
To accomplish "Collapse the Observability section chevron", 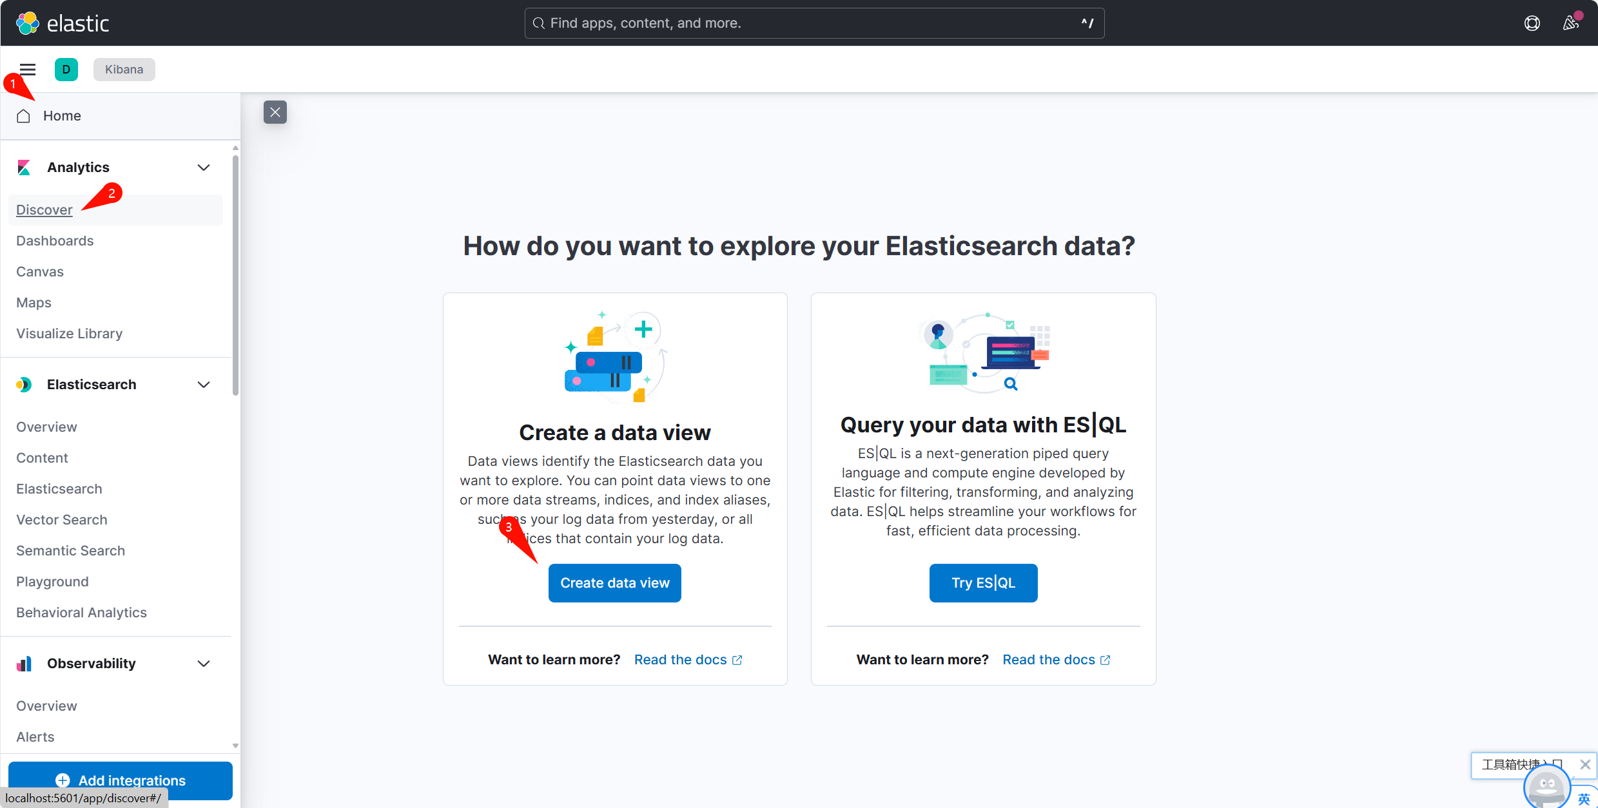I will [x=203, y=664].
